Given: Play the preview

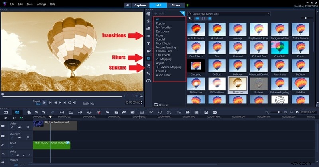Looking at the screenshot, I should pos(45,103).
